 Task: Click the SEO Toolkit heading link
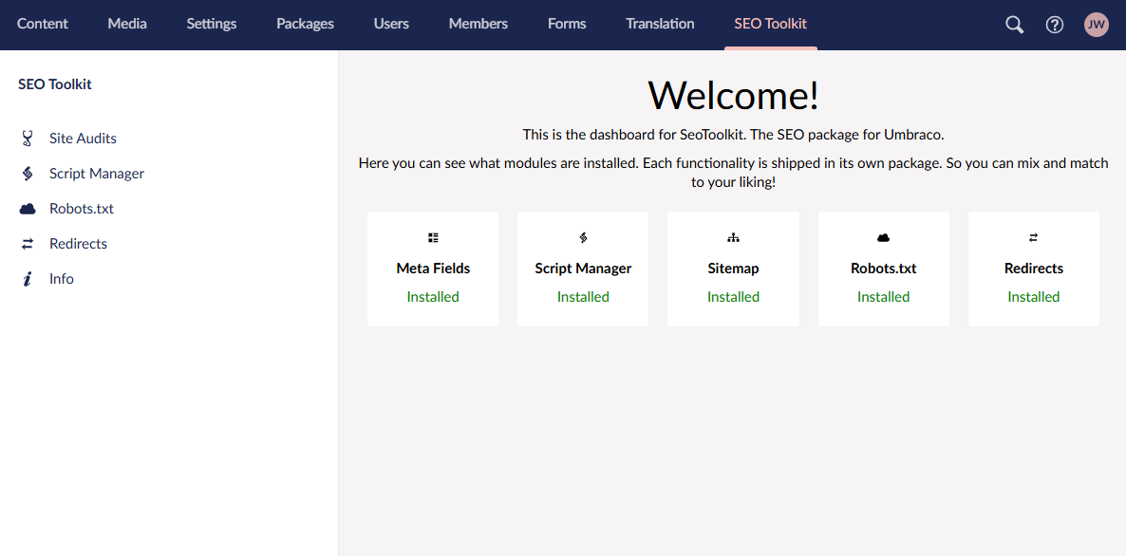54,83
